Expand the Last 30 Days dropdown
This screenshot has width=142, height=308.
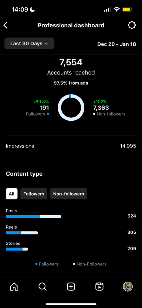29,43
